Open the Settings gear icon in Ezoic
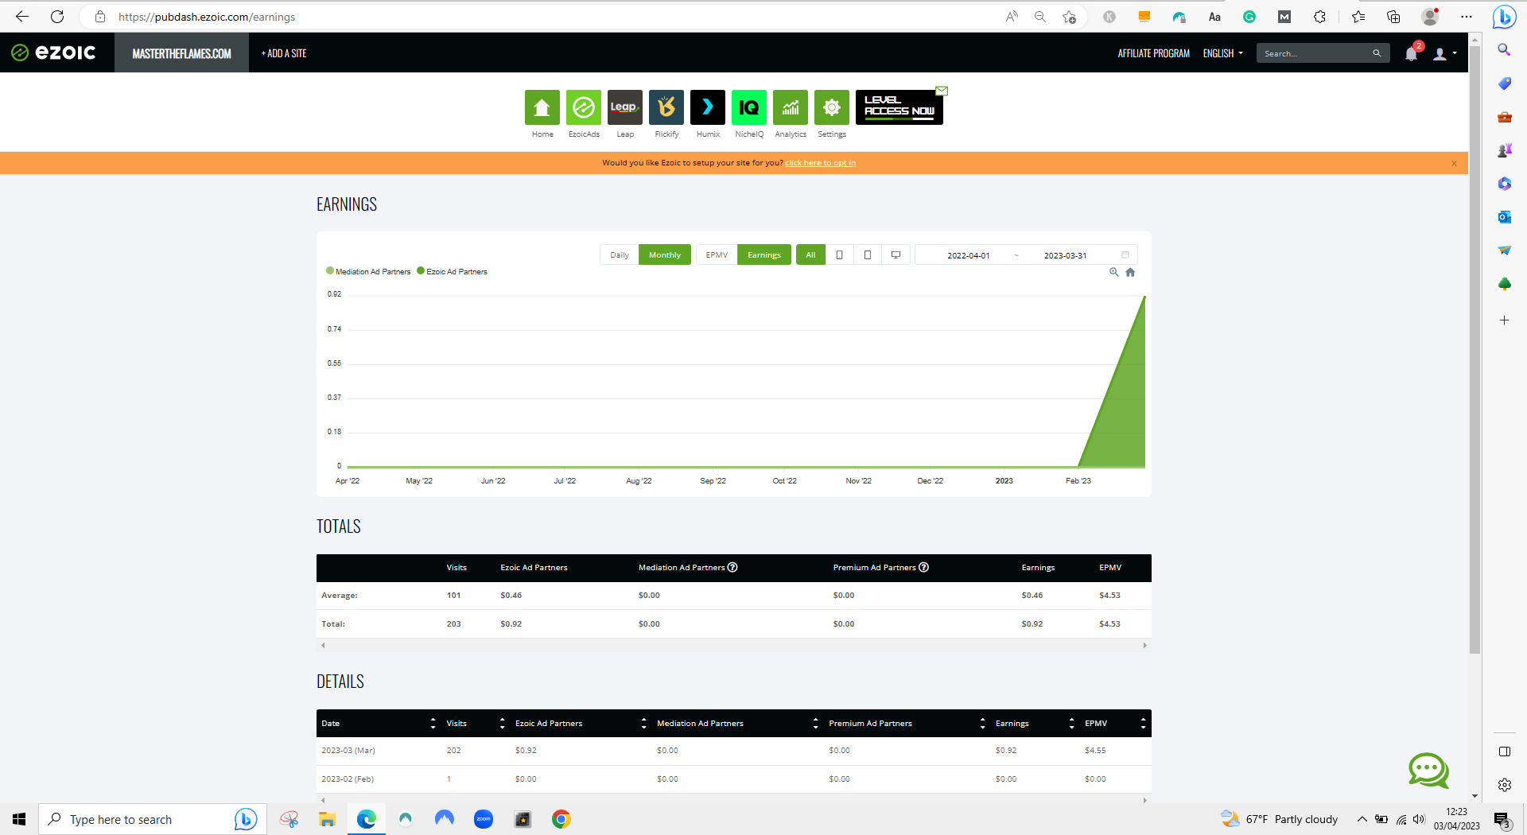Image resolution: width=1527 pixels, height=835 pixels. (x=832, y=107)
